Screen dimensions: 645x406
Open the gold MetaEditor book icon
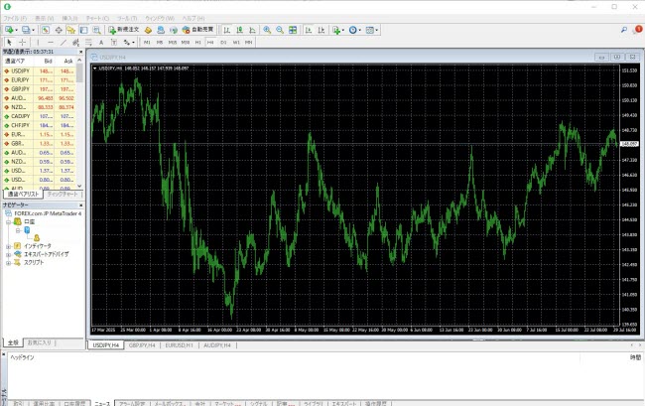coord(148,30)
